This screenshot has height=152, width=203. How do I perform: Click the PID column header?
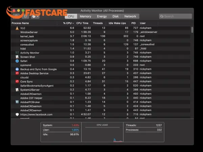pyautogui.click(x=134, y=23)
